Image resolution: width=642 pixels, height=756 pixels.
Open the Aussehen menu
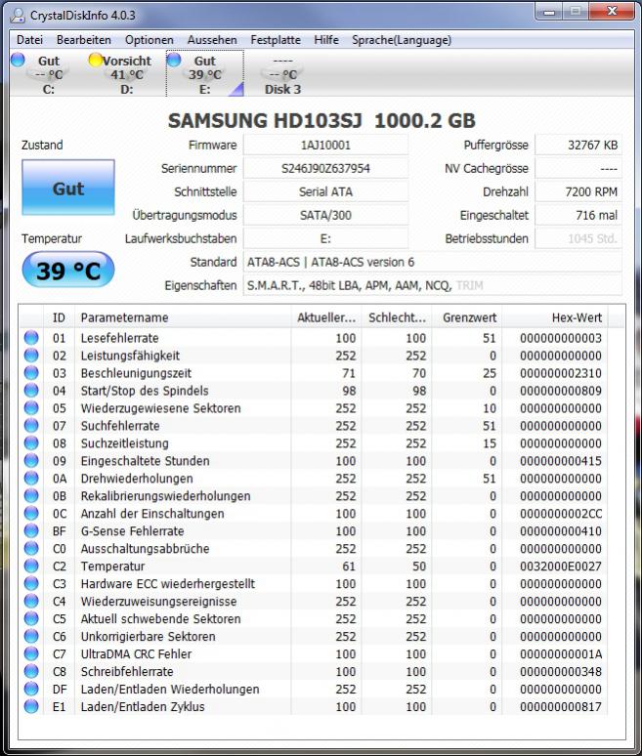(x=212, y=40)
